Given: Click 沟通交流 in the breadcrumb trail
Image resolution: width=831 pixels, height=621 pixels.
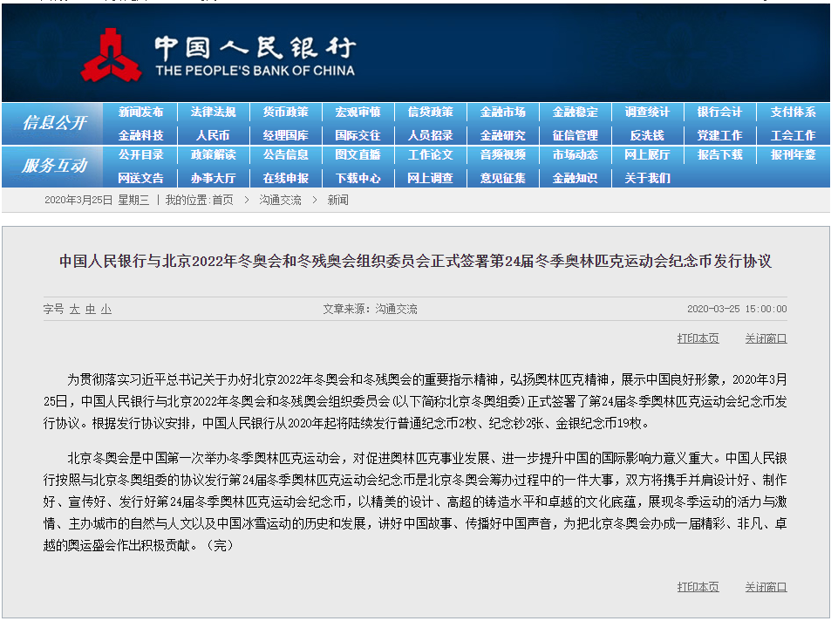Looking at the screenshot, I should tap(280, 200).
